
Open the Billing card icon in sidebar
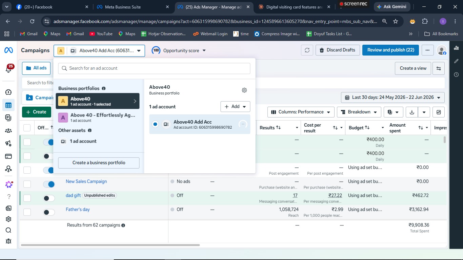pos(8,156)
